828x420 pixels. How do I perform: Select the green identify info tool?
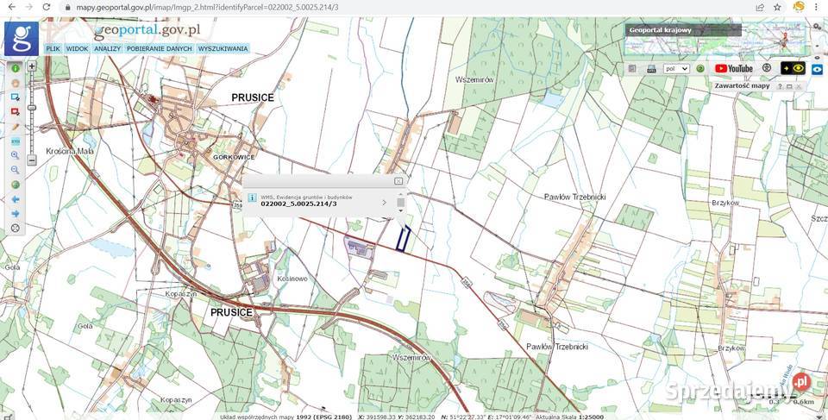pos(16,68)
